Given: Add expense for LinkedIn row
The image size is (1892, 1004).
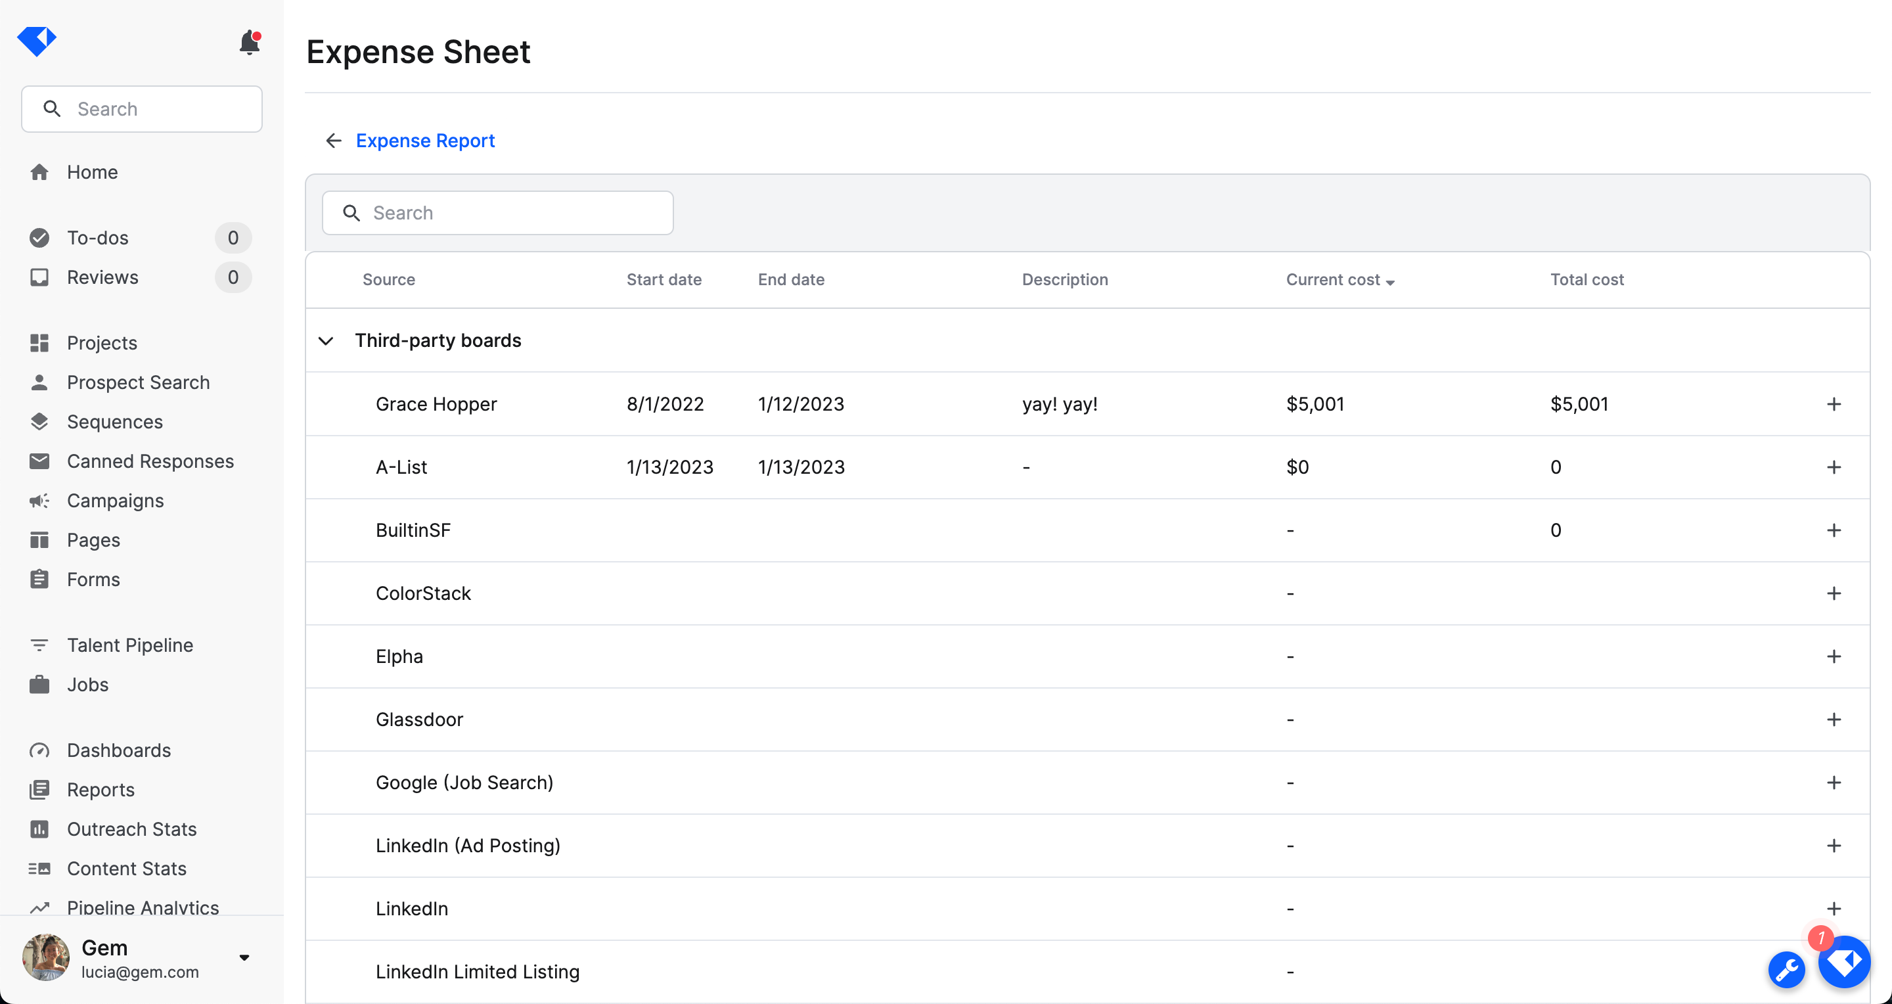Looking at the screenshot, I should 1834,909.
